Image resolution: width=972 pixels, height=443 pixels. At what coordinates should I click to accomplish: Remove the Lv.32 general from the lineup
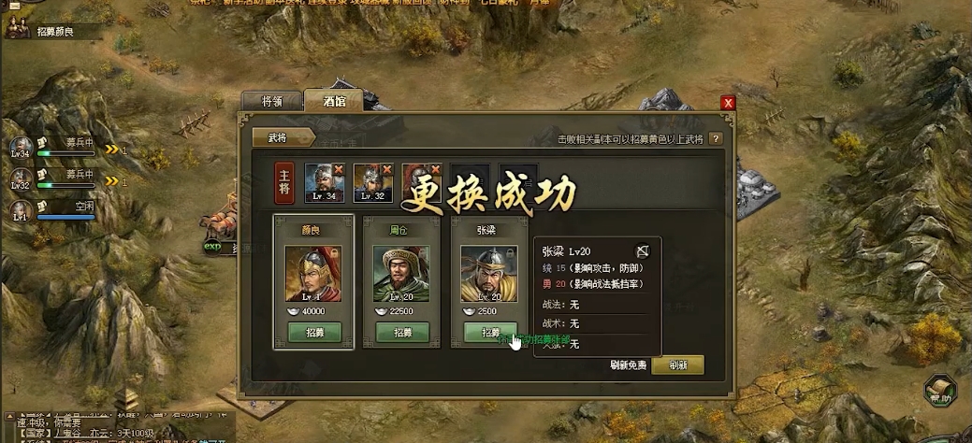[x=386, y=169]
